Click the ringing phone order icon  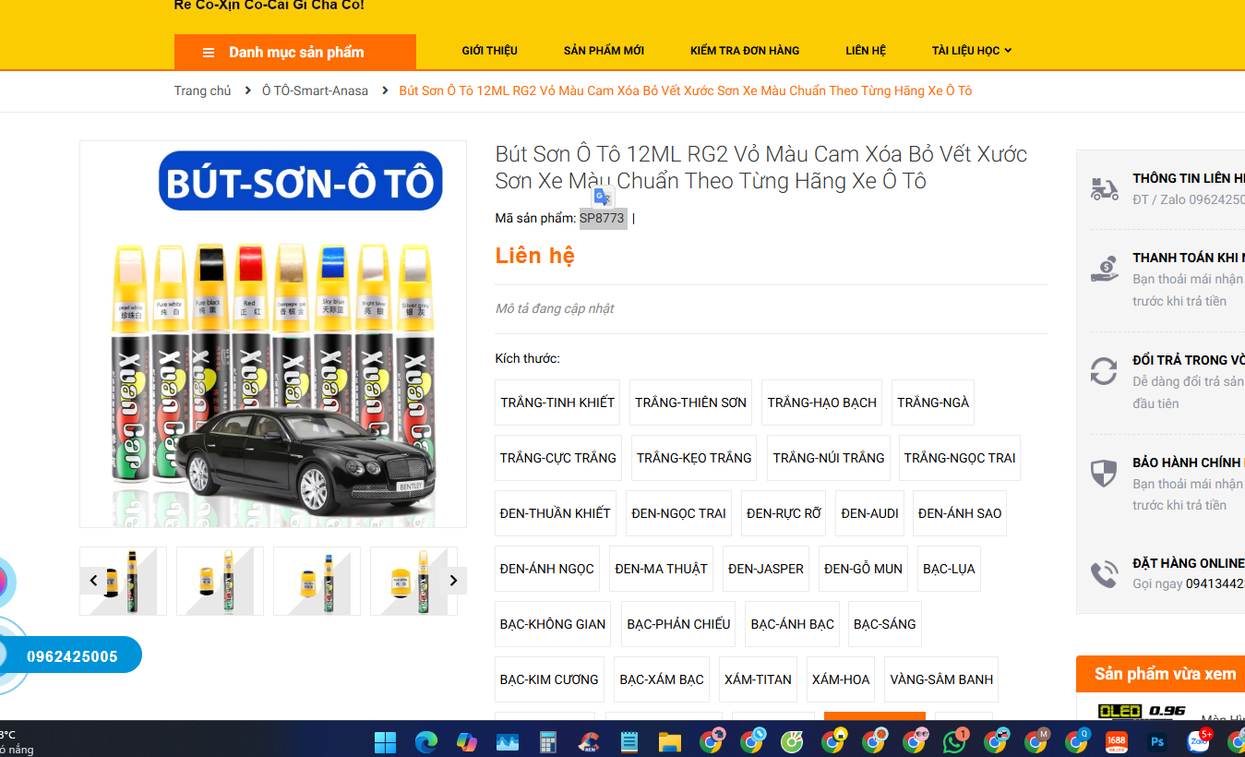1104,574
